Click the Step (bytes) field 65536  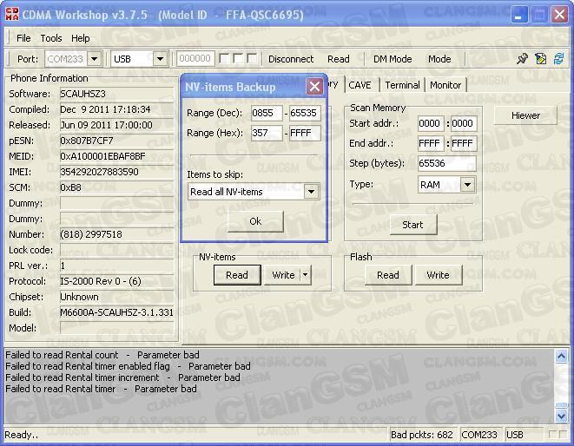[447, 163]
